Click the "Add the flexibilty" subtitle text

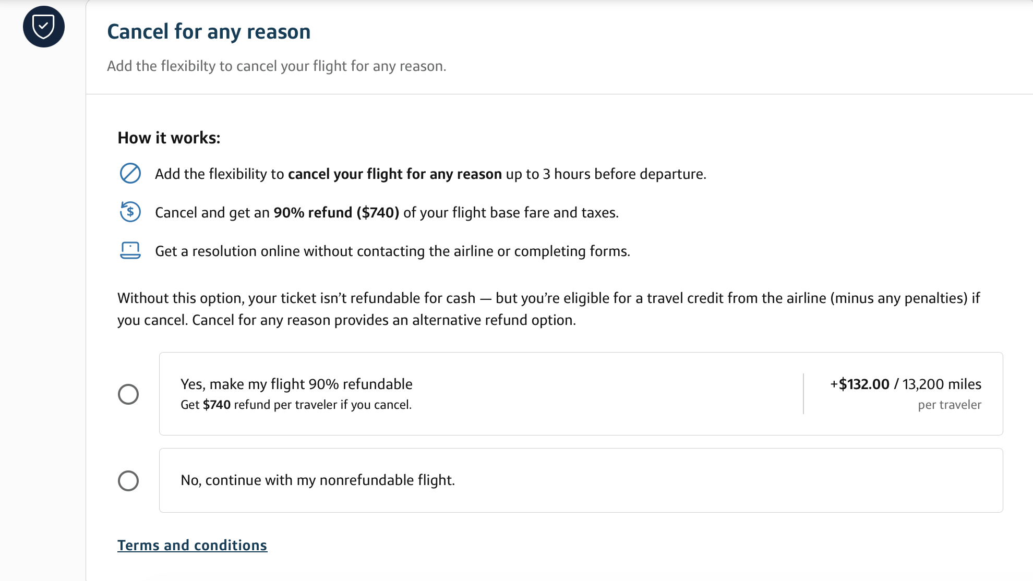click(277, 66)
